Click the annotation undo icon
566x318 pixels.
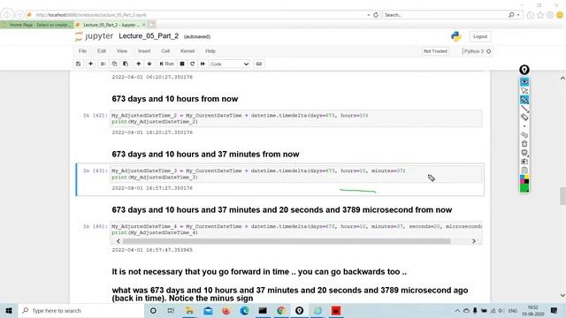tap(524, 135)
